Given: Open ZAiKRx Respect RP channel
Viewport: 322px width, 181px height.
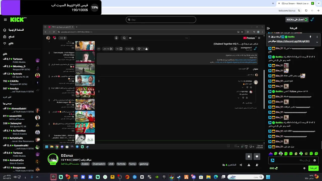Looking at the screenshot, I should coord(21,83).
